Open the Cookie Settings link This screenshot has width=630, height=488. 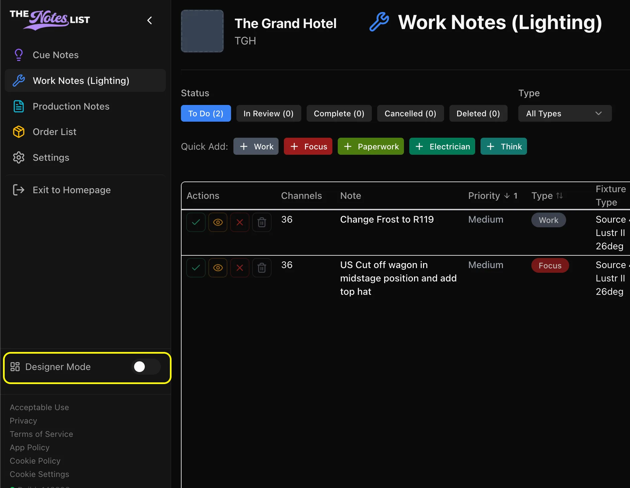pyautogui.click(x=39, y=474)
